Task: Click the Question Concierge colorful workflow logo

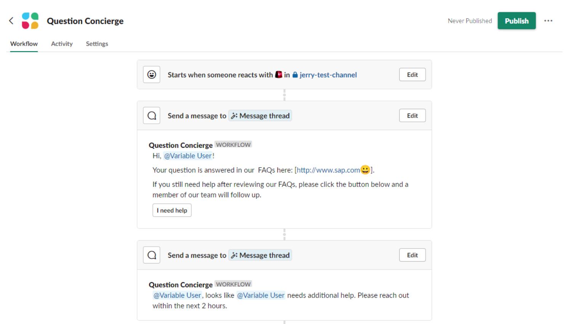Action: point(30,21)
